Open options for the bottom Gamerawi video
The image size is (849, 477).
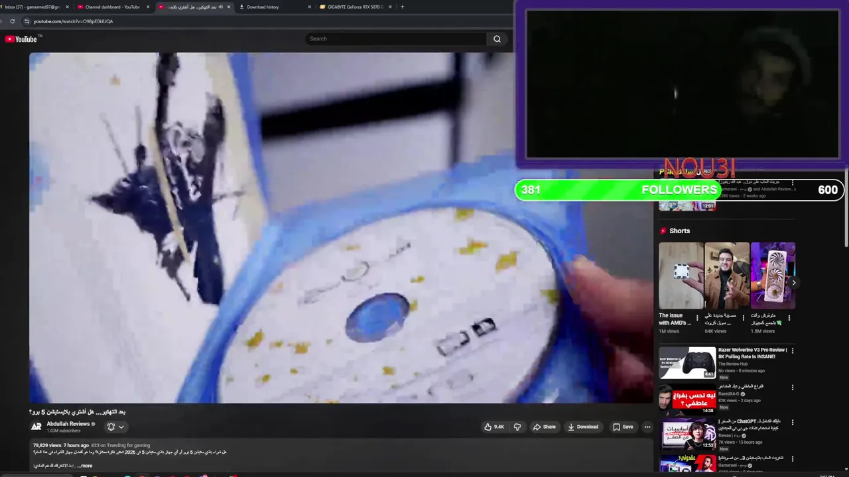(792, 458)
